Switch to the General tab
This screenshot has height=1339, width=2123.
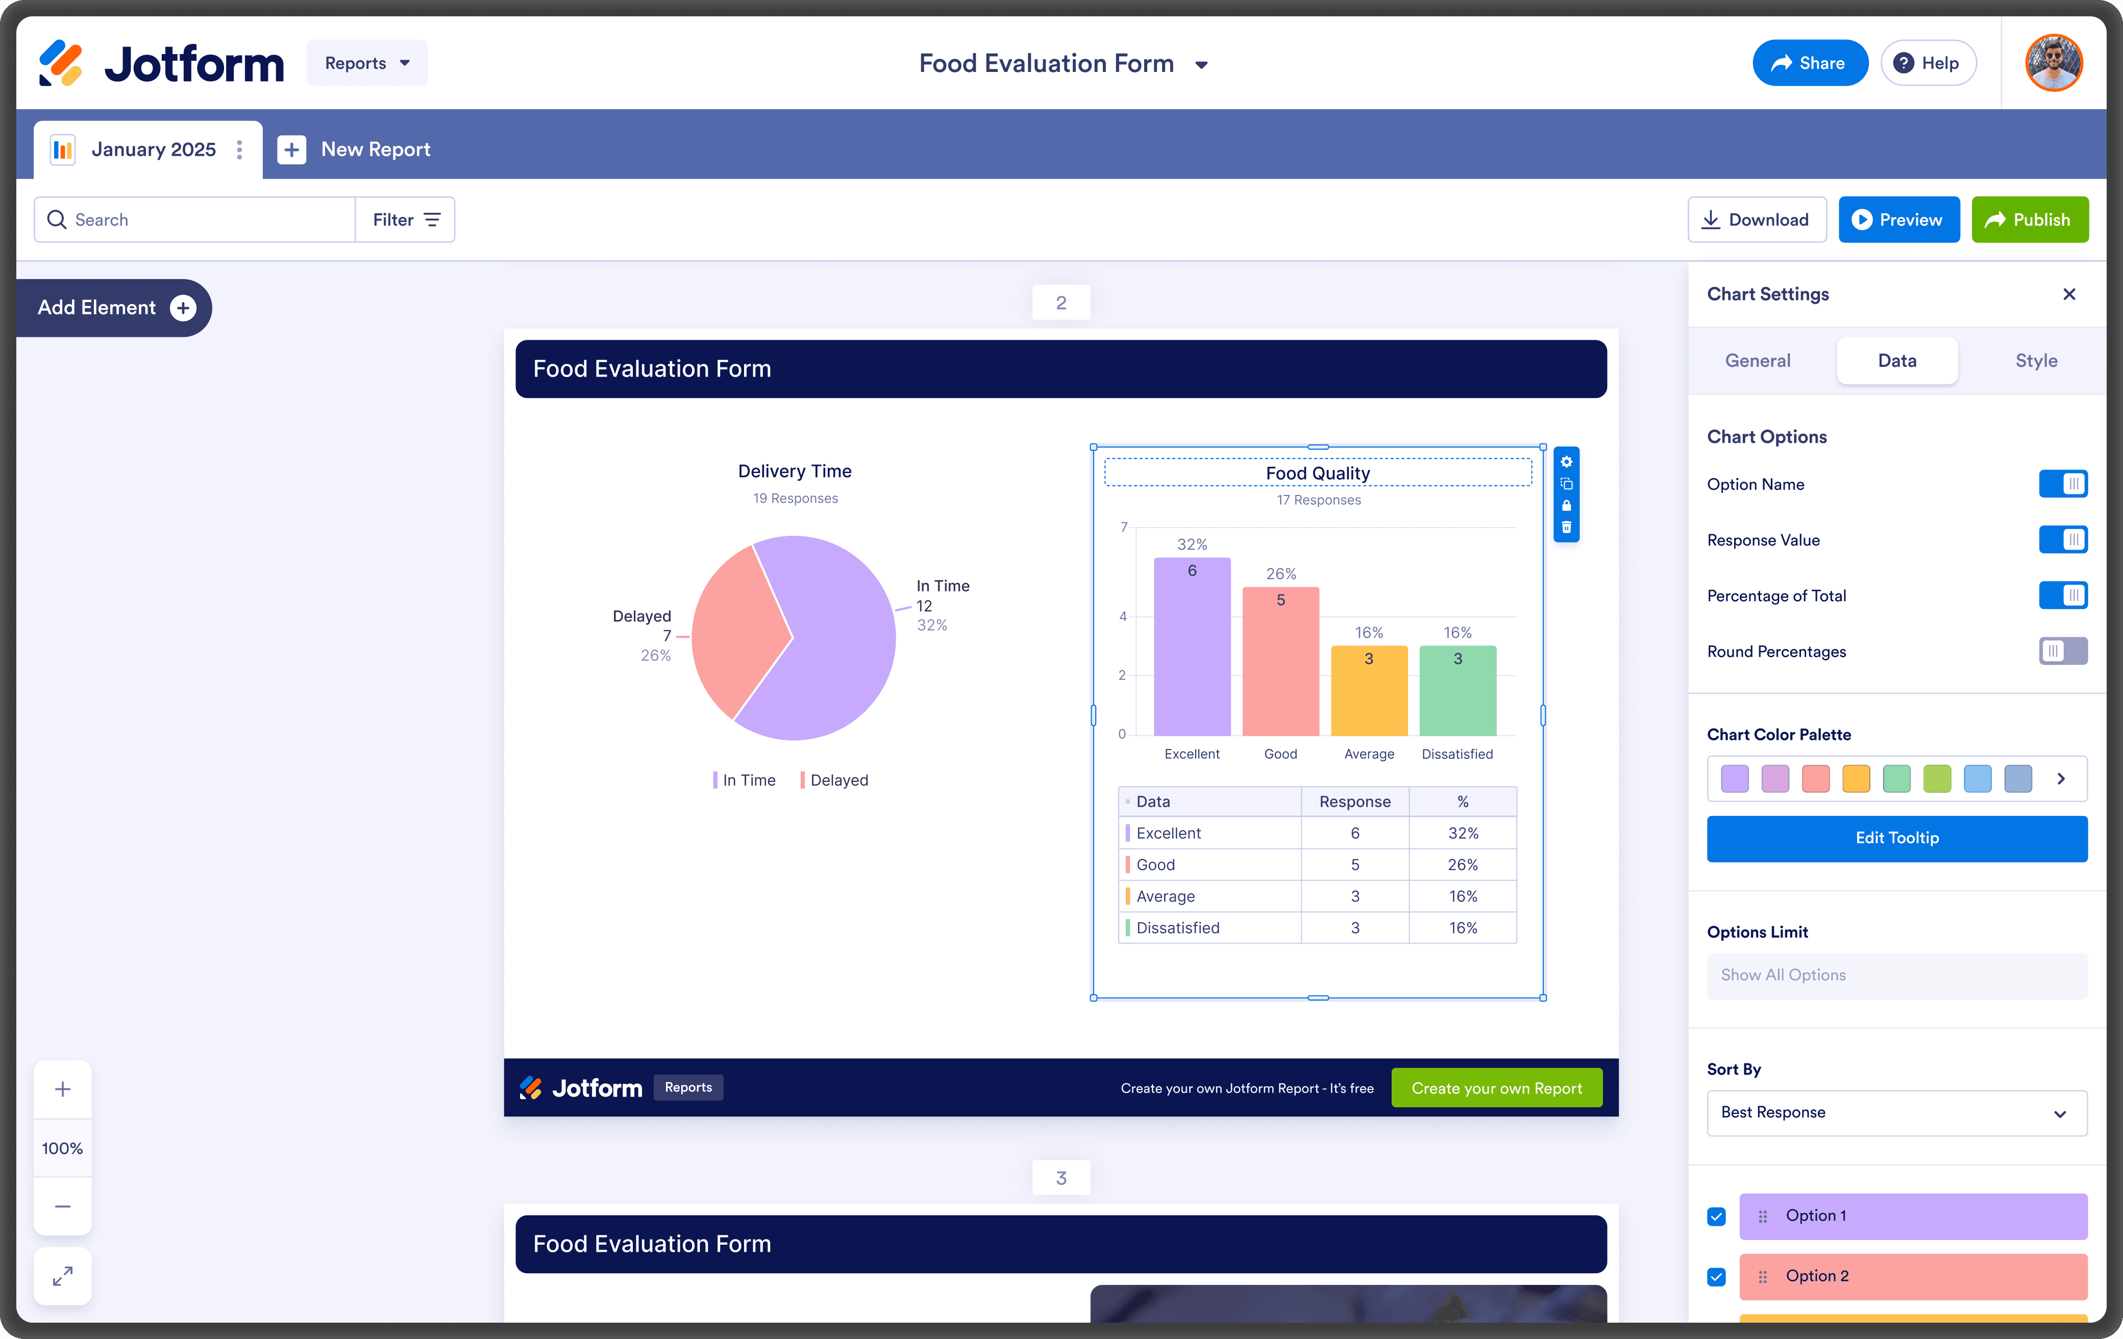[1757, 361]
